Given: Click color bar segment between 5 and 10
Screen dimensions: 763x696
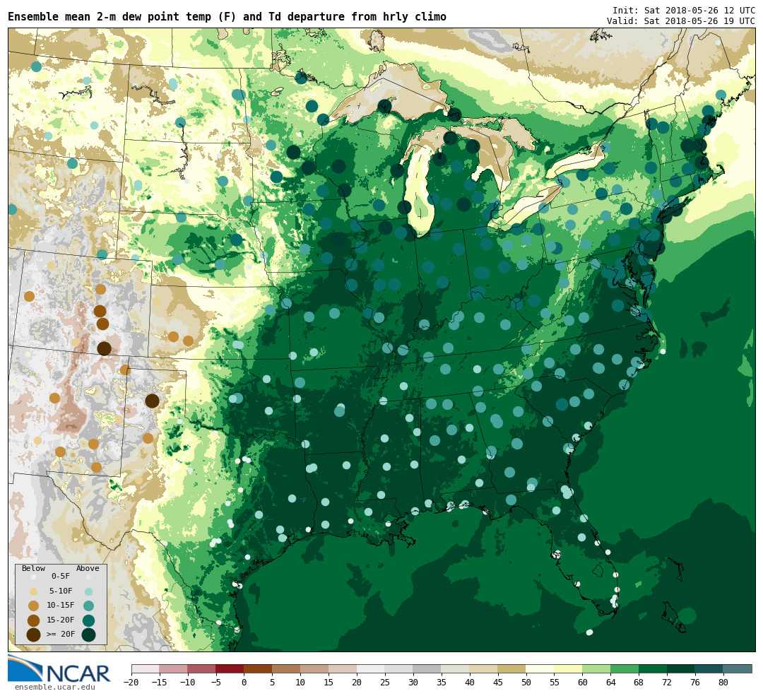Looking at the screenshot, I should click(x=287, y=668).
